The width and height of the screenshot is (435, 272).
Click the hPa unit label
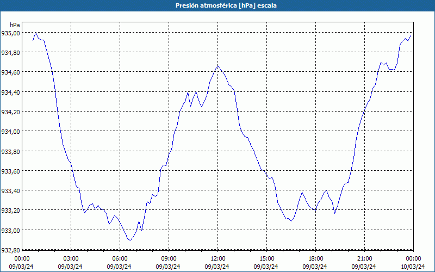pos(15,25)
